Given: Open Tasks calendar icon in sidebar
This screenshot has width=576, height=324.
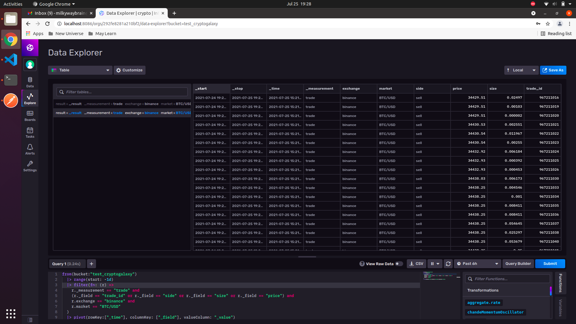Looking at the screenshot, I should (x=30, y=132).
